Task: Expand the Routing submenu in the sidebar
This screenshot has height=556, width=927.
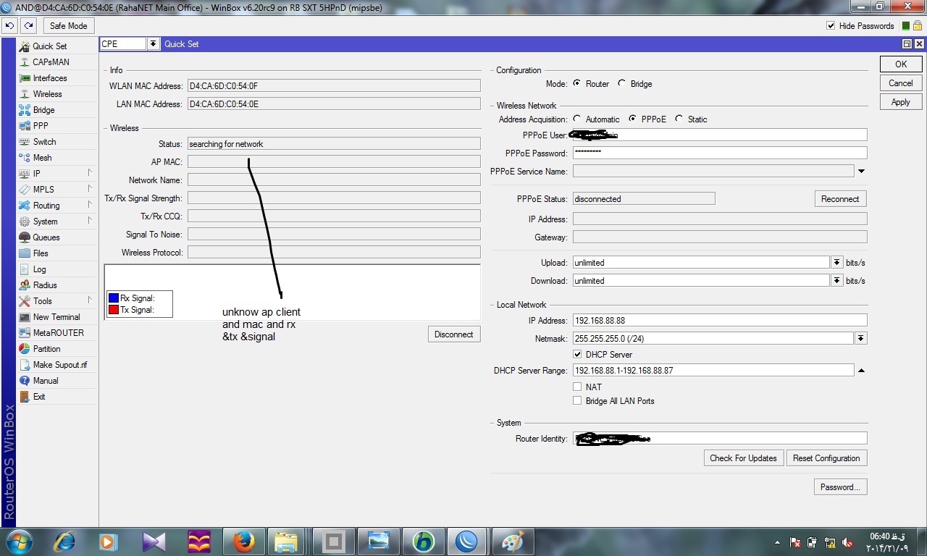Action: tap(90, 205)
